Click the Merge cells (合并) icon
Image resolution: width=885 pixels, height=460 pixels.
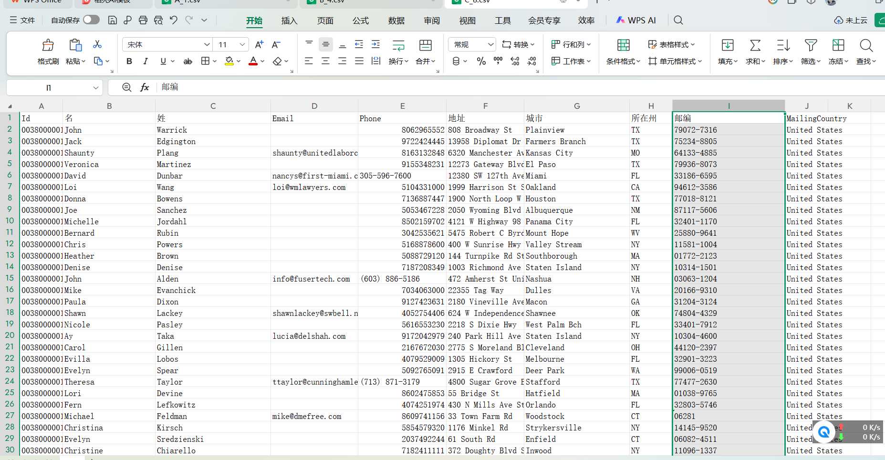pyautogui.click(x=425, y=45)
